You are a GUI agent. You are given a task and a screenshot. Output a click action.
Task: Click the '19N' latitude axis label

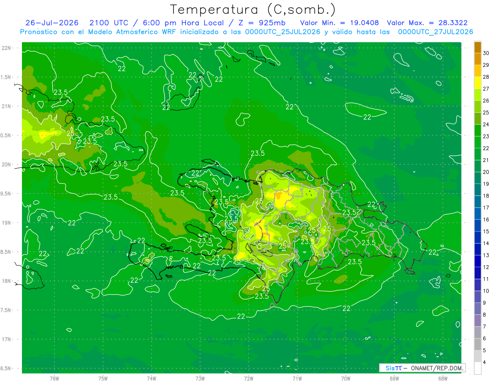click(x=6, y=222)
